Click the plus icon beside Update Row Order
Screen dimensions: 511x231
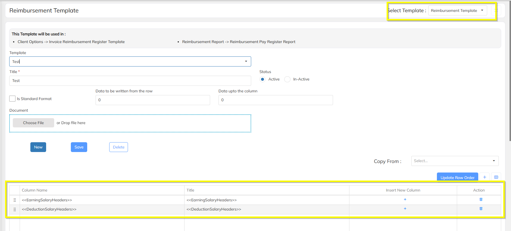[x=485, y=177]
